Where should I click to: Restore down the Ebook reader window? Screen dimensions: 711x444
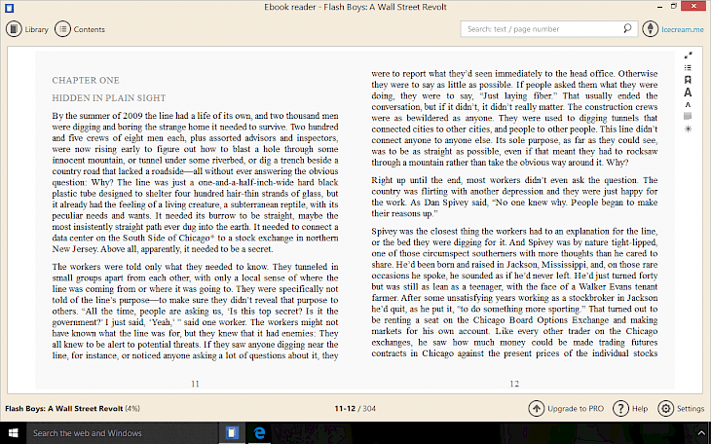(x=674, y=7)
